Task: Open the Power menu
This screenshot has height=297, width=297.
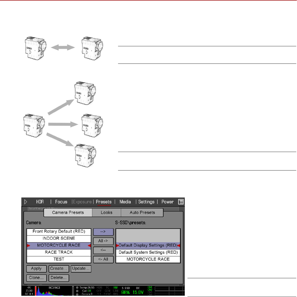Action: point(167,202)
